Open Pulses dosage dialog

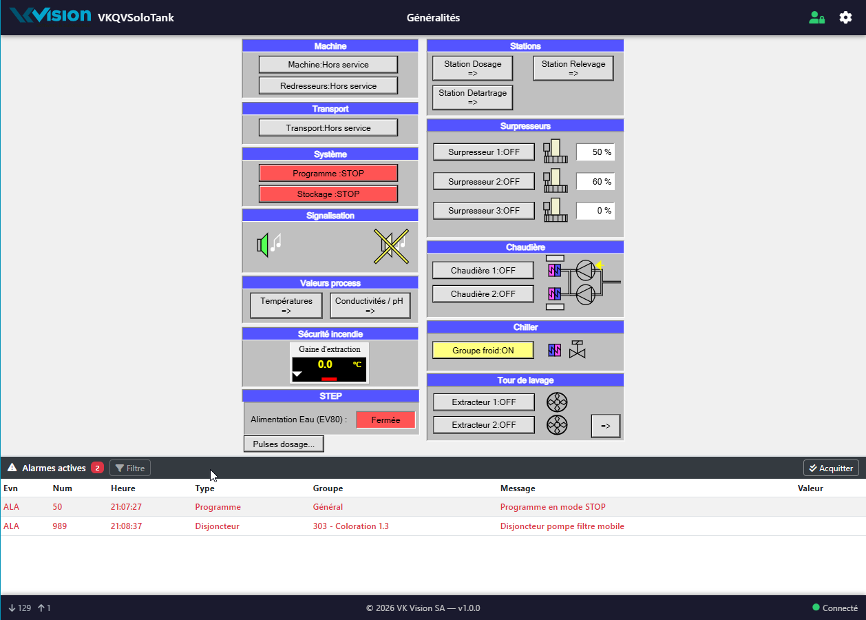coord(284,444)
